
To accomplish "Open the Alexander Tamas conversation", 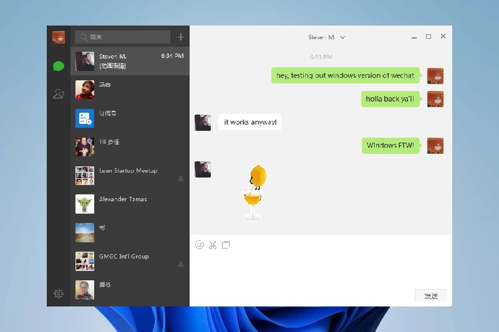I will 130,204.
